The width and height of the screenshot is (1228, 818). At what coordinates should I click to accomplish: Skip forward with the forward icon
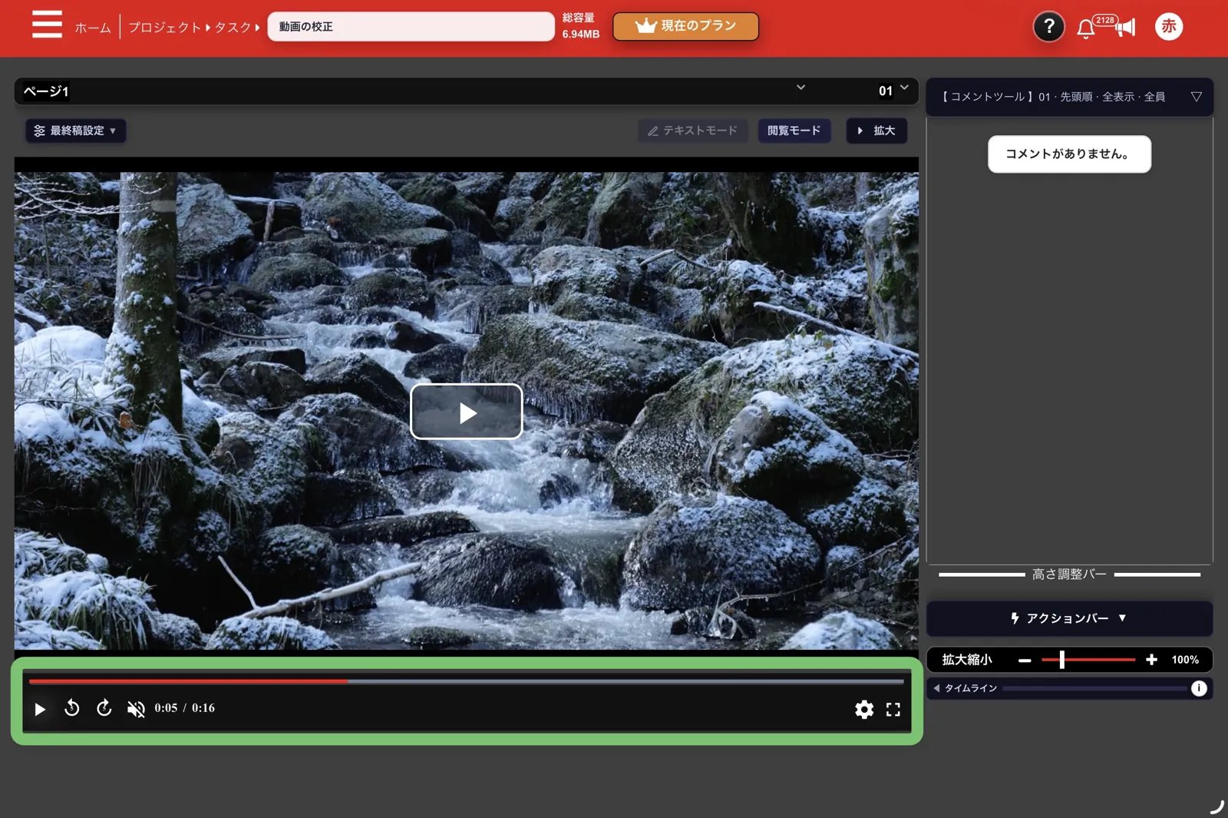(x=104, y=708)
